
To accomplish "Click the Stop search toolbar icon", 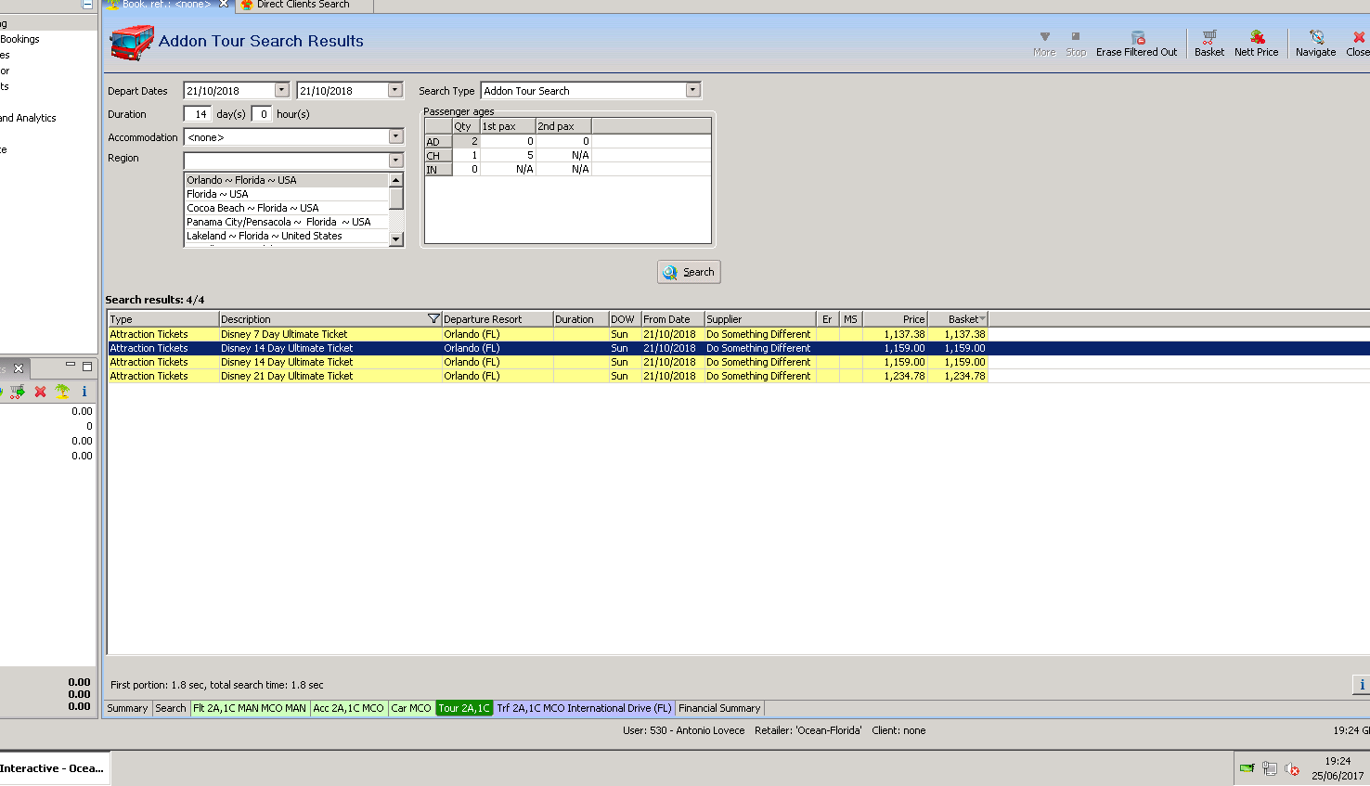I will [x=1076, y=37].
